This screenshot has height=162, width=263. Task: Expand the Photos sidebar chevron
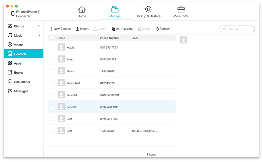pos(39,26)
